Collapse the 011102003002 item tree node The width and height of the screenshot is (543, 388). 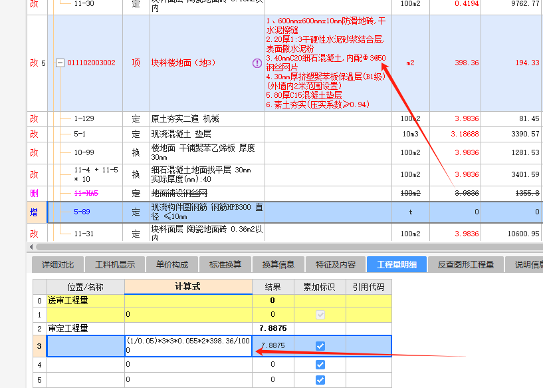[60, 63]
